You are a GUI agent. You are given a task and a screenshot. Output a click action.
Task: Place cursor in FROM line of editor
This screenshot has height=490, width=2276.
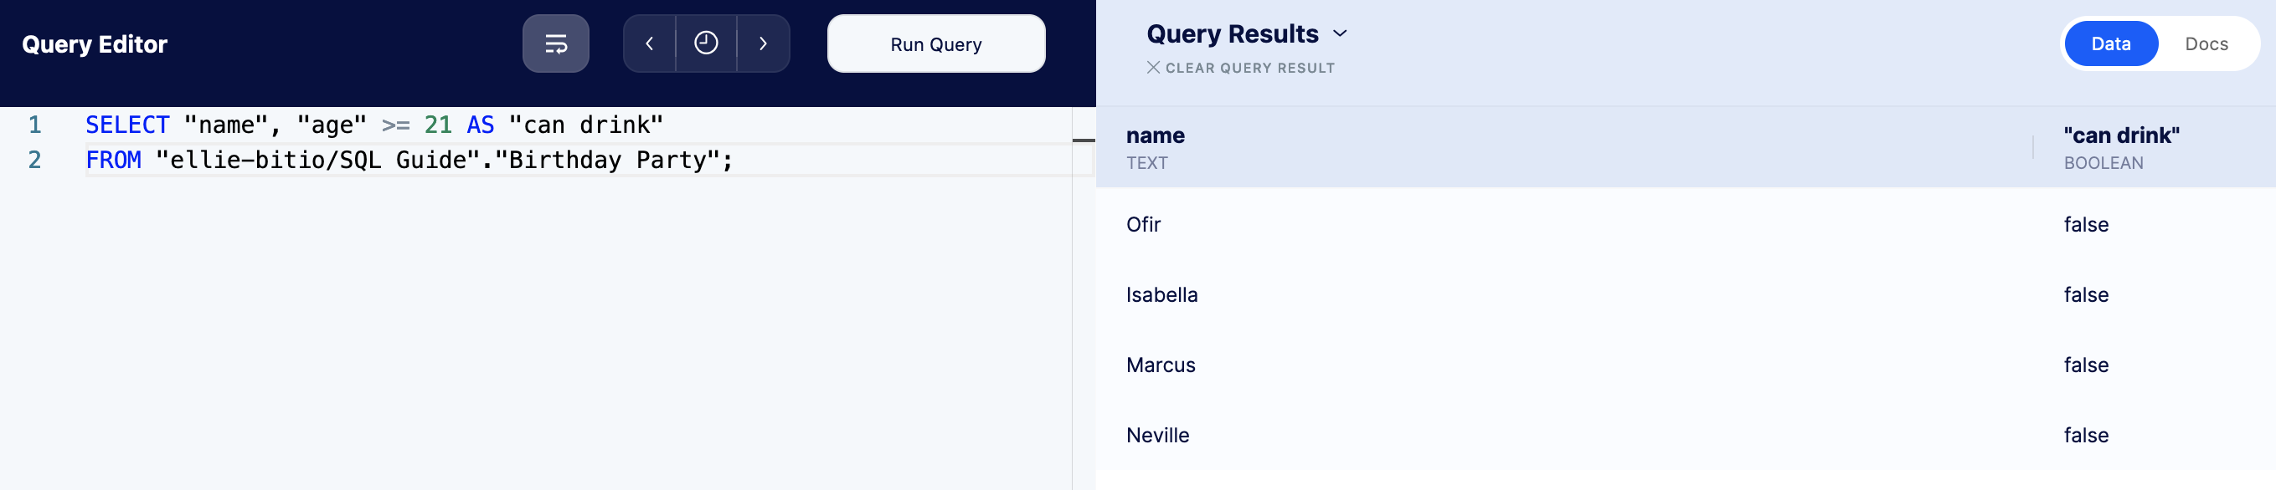click(409, 161)
